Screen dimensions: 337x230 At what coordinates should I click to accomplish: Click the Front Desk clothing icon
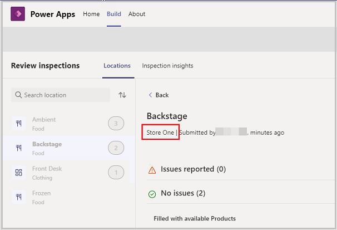pos(19,173)
